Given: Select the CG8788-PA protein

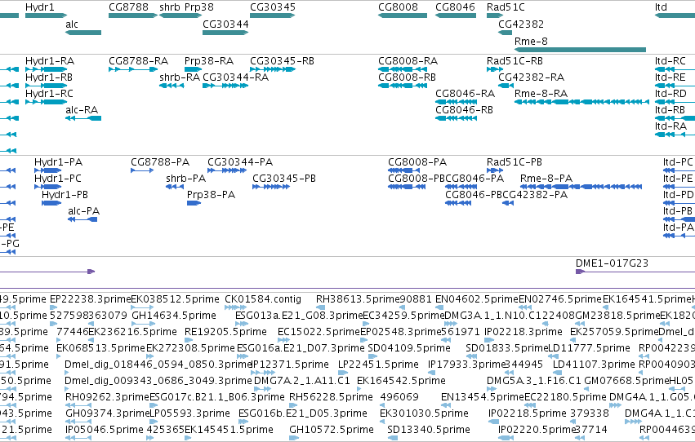Looking at the screenshot, I should point(142,170).
